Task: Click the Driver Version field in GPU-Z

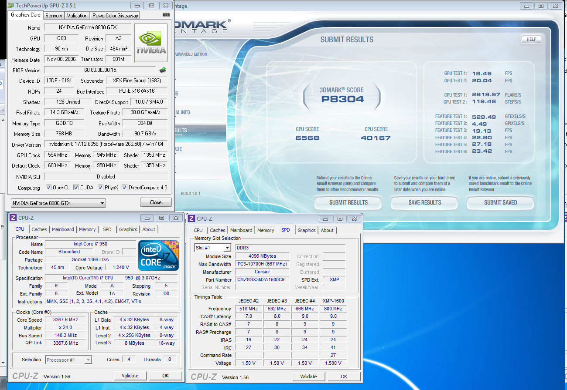Action: click(x=106, y=144)
